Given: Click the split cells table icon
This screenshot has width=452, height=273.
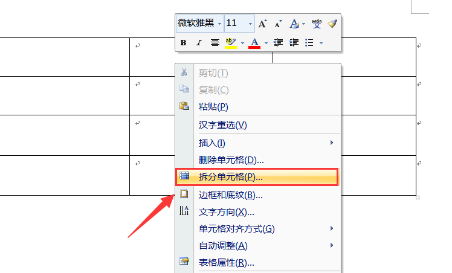Looking at the screenshot, I should click(x=184, y=176).
